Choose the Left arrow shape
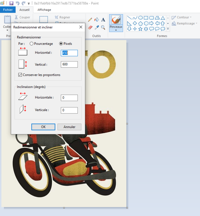Screen dimensions: 200x216 157,23
